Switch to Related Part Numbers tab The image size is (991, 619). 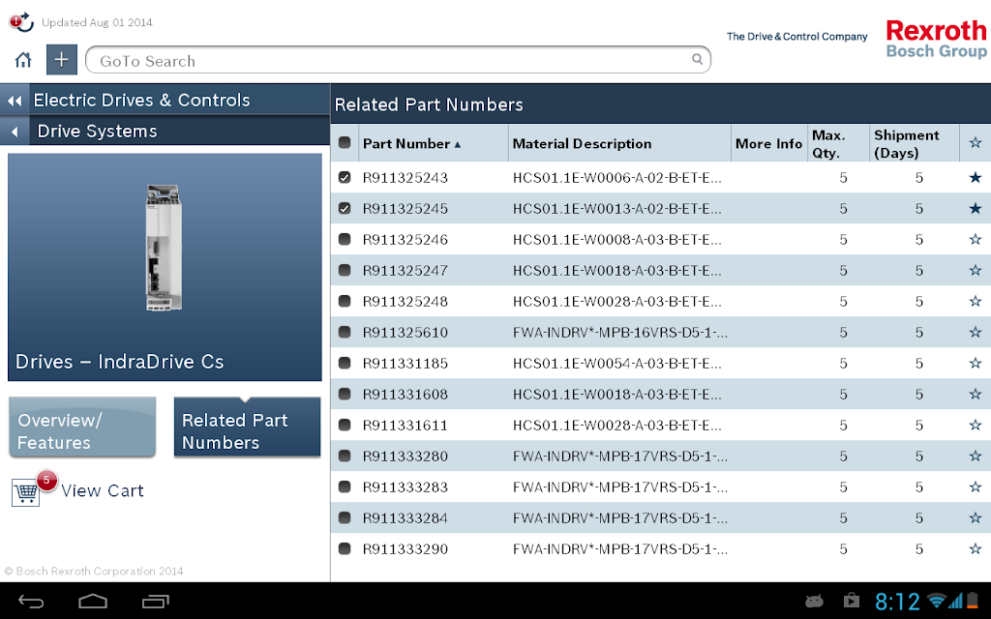pyautogui.click(x=247, y=427)
